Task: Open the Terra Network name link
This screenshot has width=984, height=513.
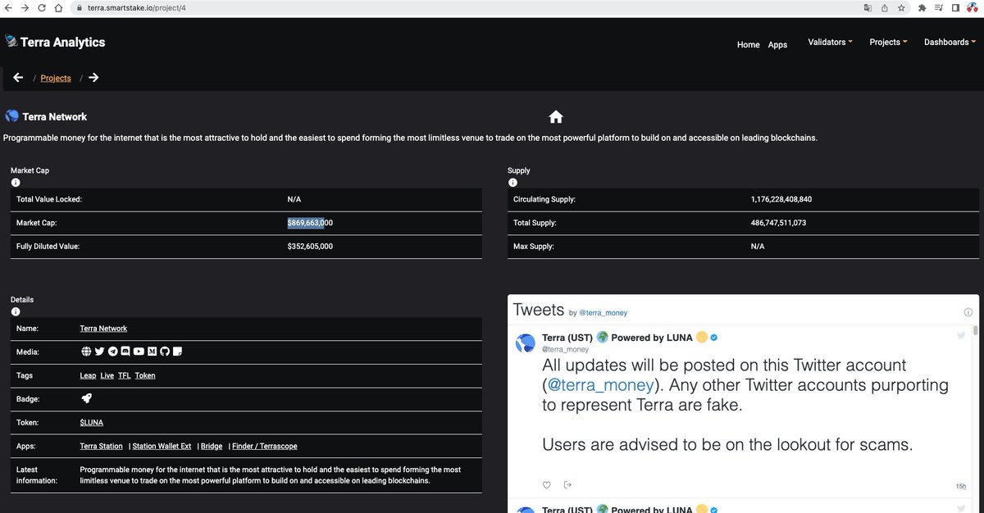Action: click(103, 329)
